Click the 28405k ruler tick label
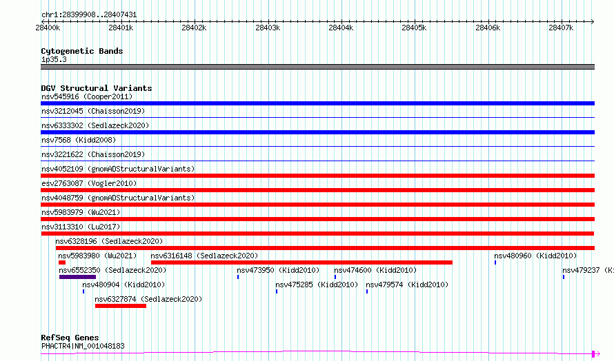 pyautogui.click(x=415, y=28)
